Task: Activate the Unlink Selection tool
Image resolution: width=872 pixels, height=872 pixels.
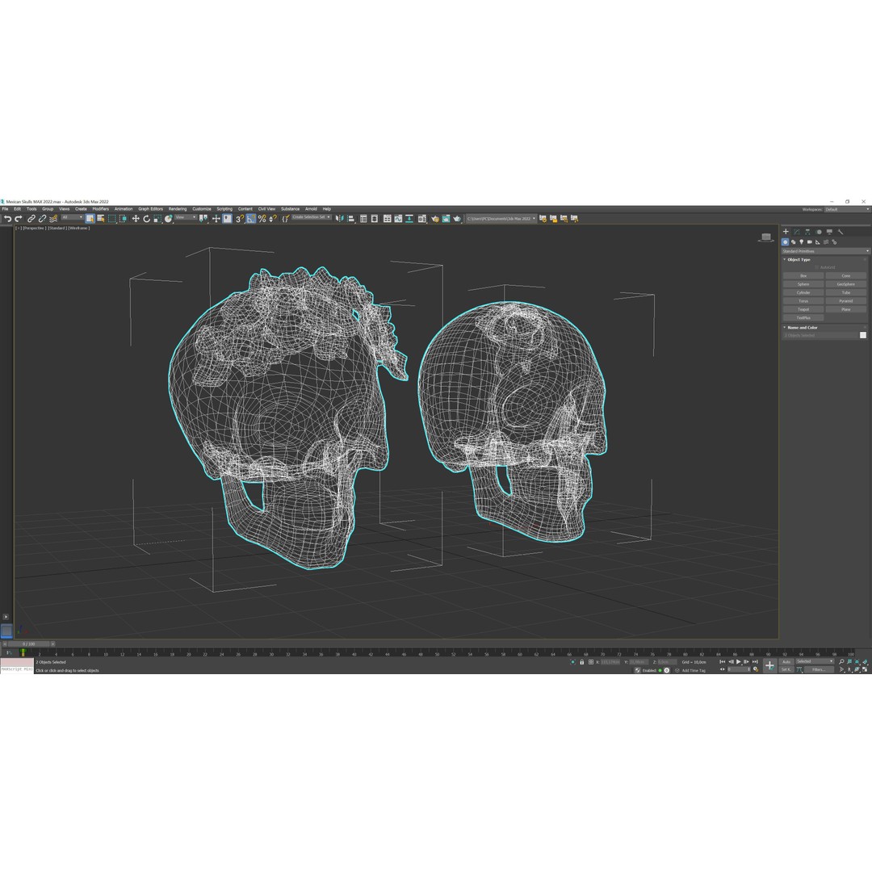Action: (42, 219)
